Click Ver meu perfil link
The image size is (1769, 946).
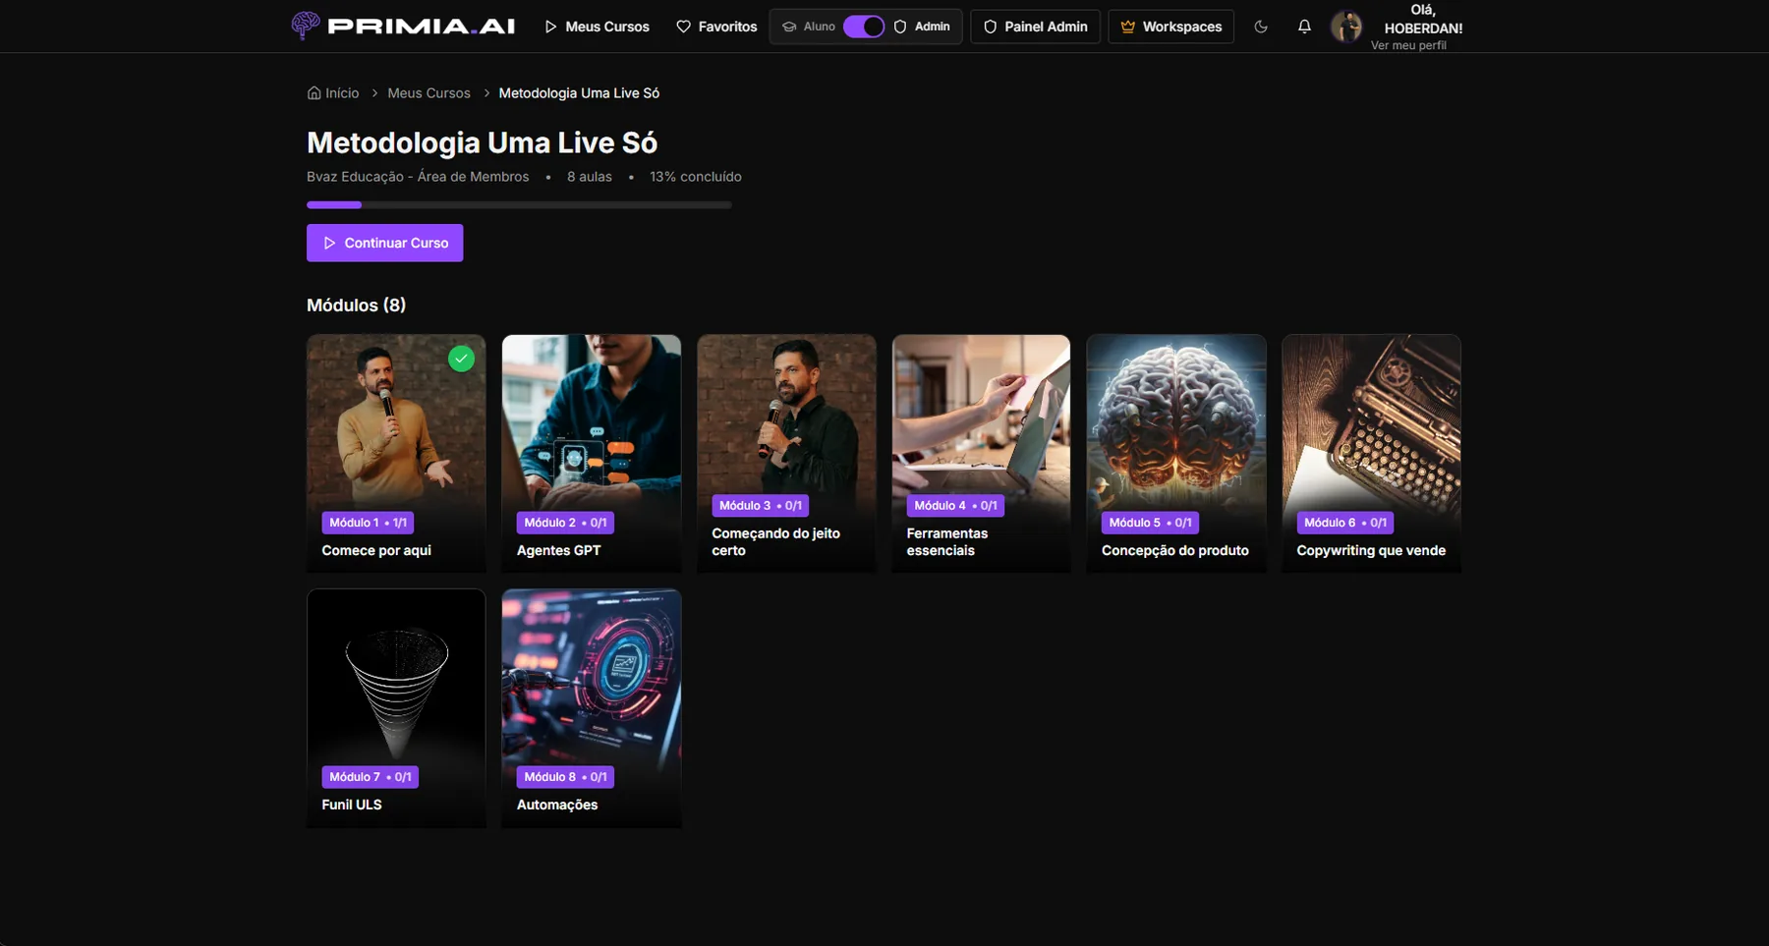pyautogui.click(x=1408, y=45)
